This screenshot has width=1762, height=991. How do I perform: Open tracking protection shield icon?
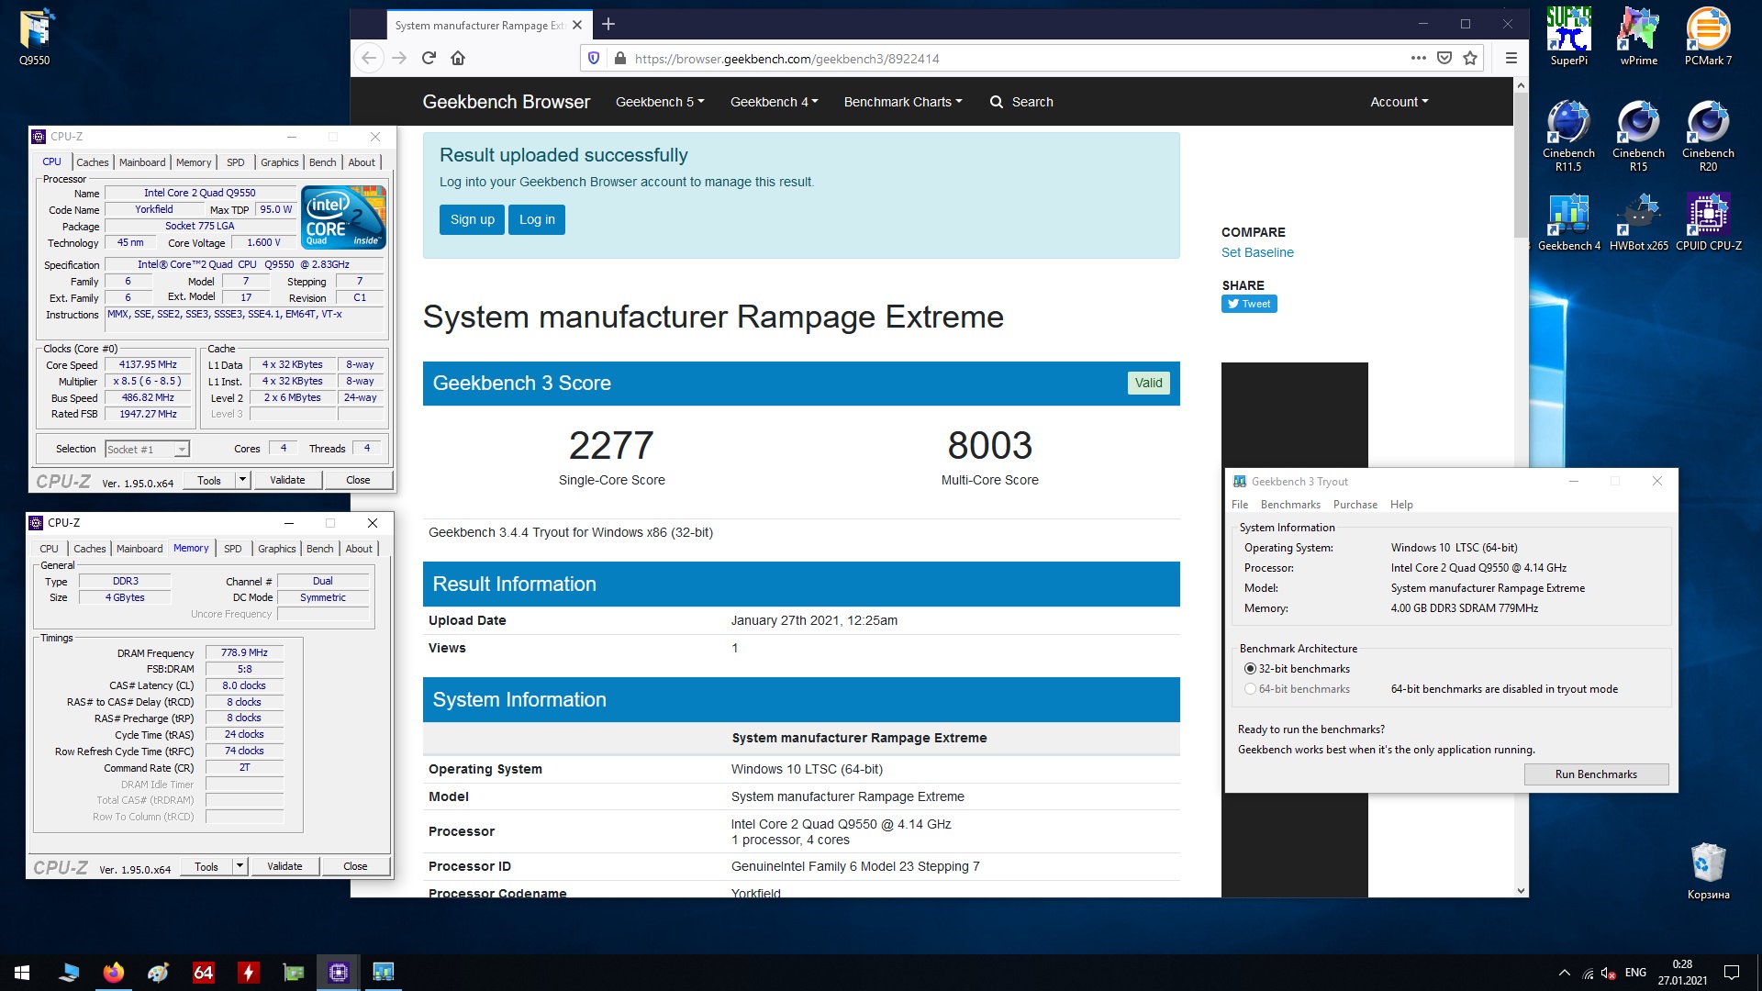click(594, 58)
